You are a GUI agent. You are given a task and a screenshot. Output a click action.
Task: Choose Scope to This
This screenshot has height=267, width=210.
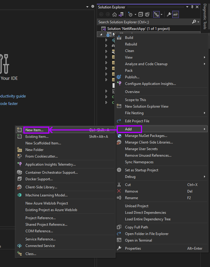tap(136, 100)
